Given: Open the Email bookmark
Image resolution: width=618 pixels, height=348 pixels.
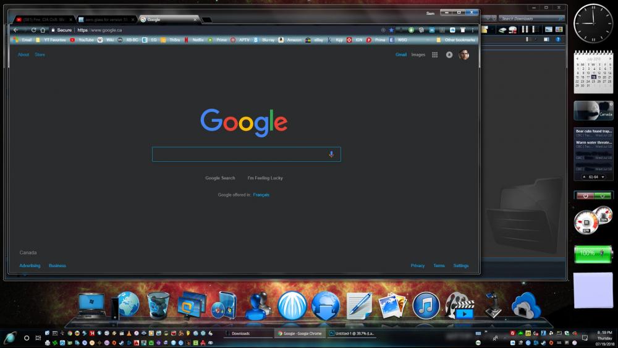Looking at the screenshot, I should [x=22, y=40].
